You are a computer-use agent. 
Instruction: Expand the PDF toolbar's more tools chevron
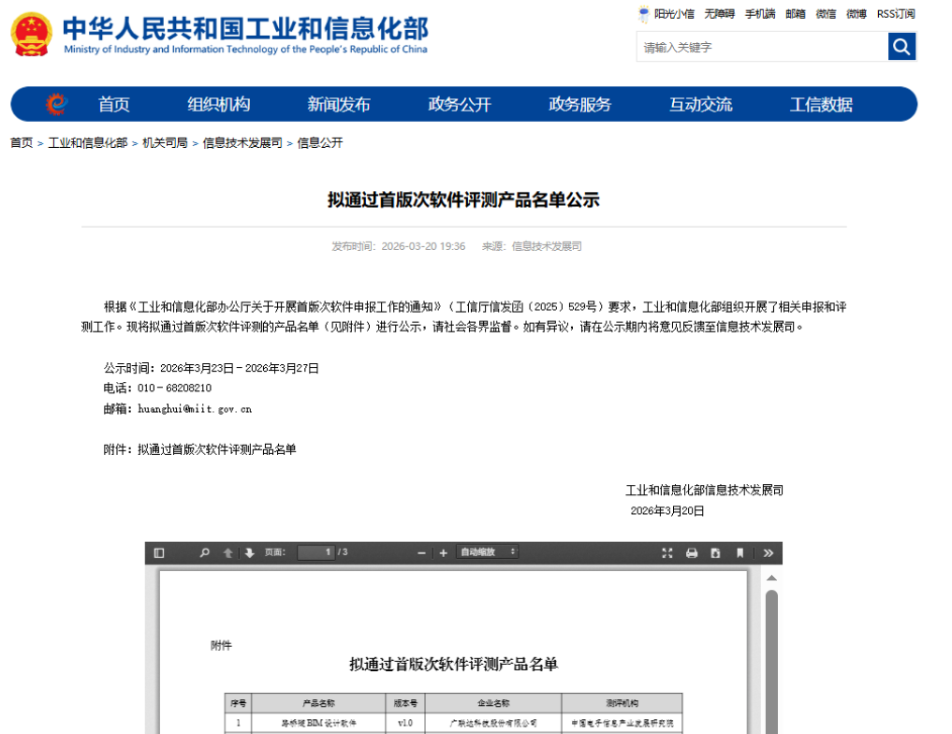click(768, 553)
